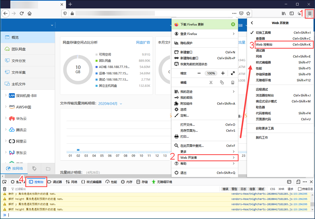Image resolution: width=315 pixels, height=219 pixels.
Task: Click the Pocket save icon
Action: pos(241,13)
